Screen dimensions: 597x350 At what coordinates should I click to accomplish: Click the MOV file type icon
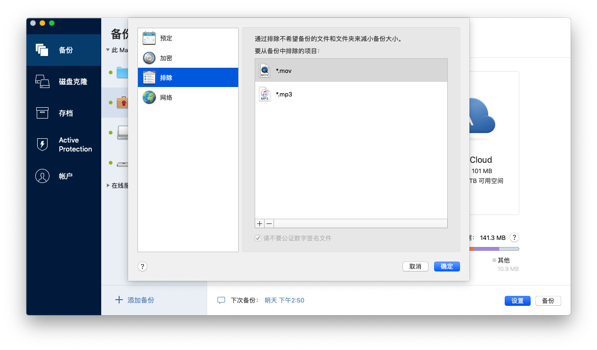coord(265,71)
